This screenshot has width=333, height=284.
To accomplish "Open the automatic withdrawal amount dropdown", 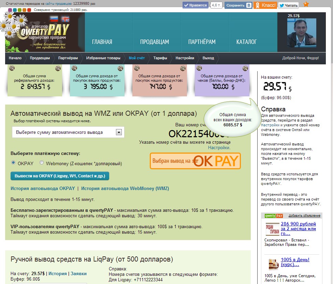I will tap(68, 132).
